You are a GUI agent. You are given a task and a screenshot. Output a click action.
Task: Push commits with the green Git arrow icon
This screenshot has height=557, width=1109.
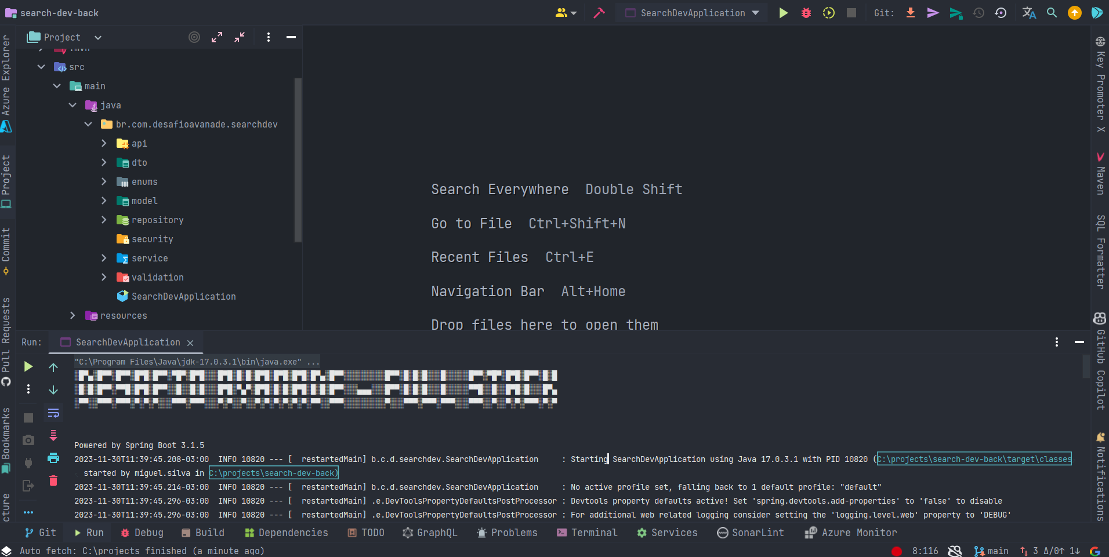click(956, 13)
